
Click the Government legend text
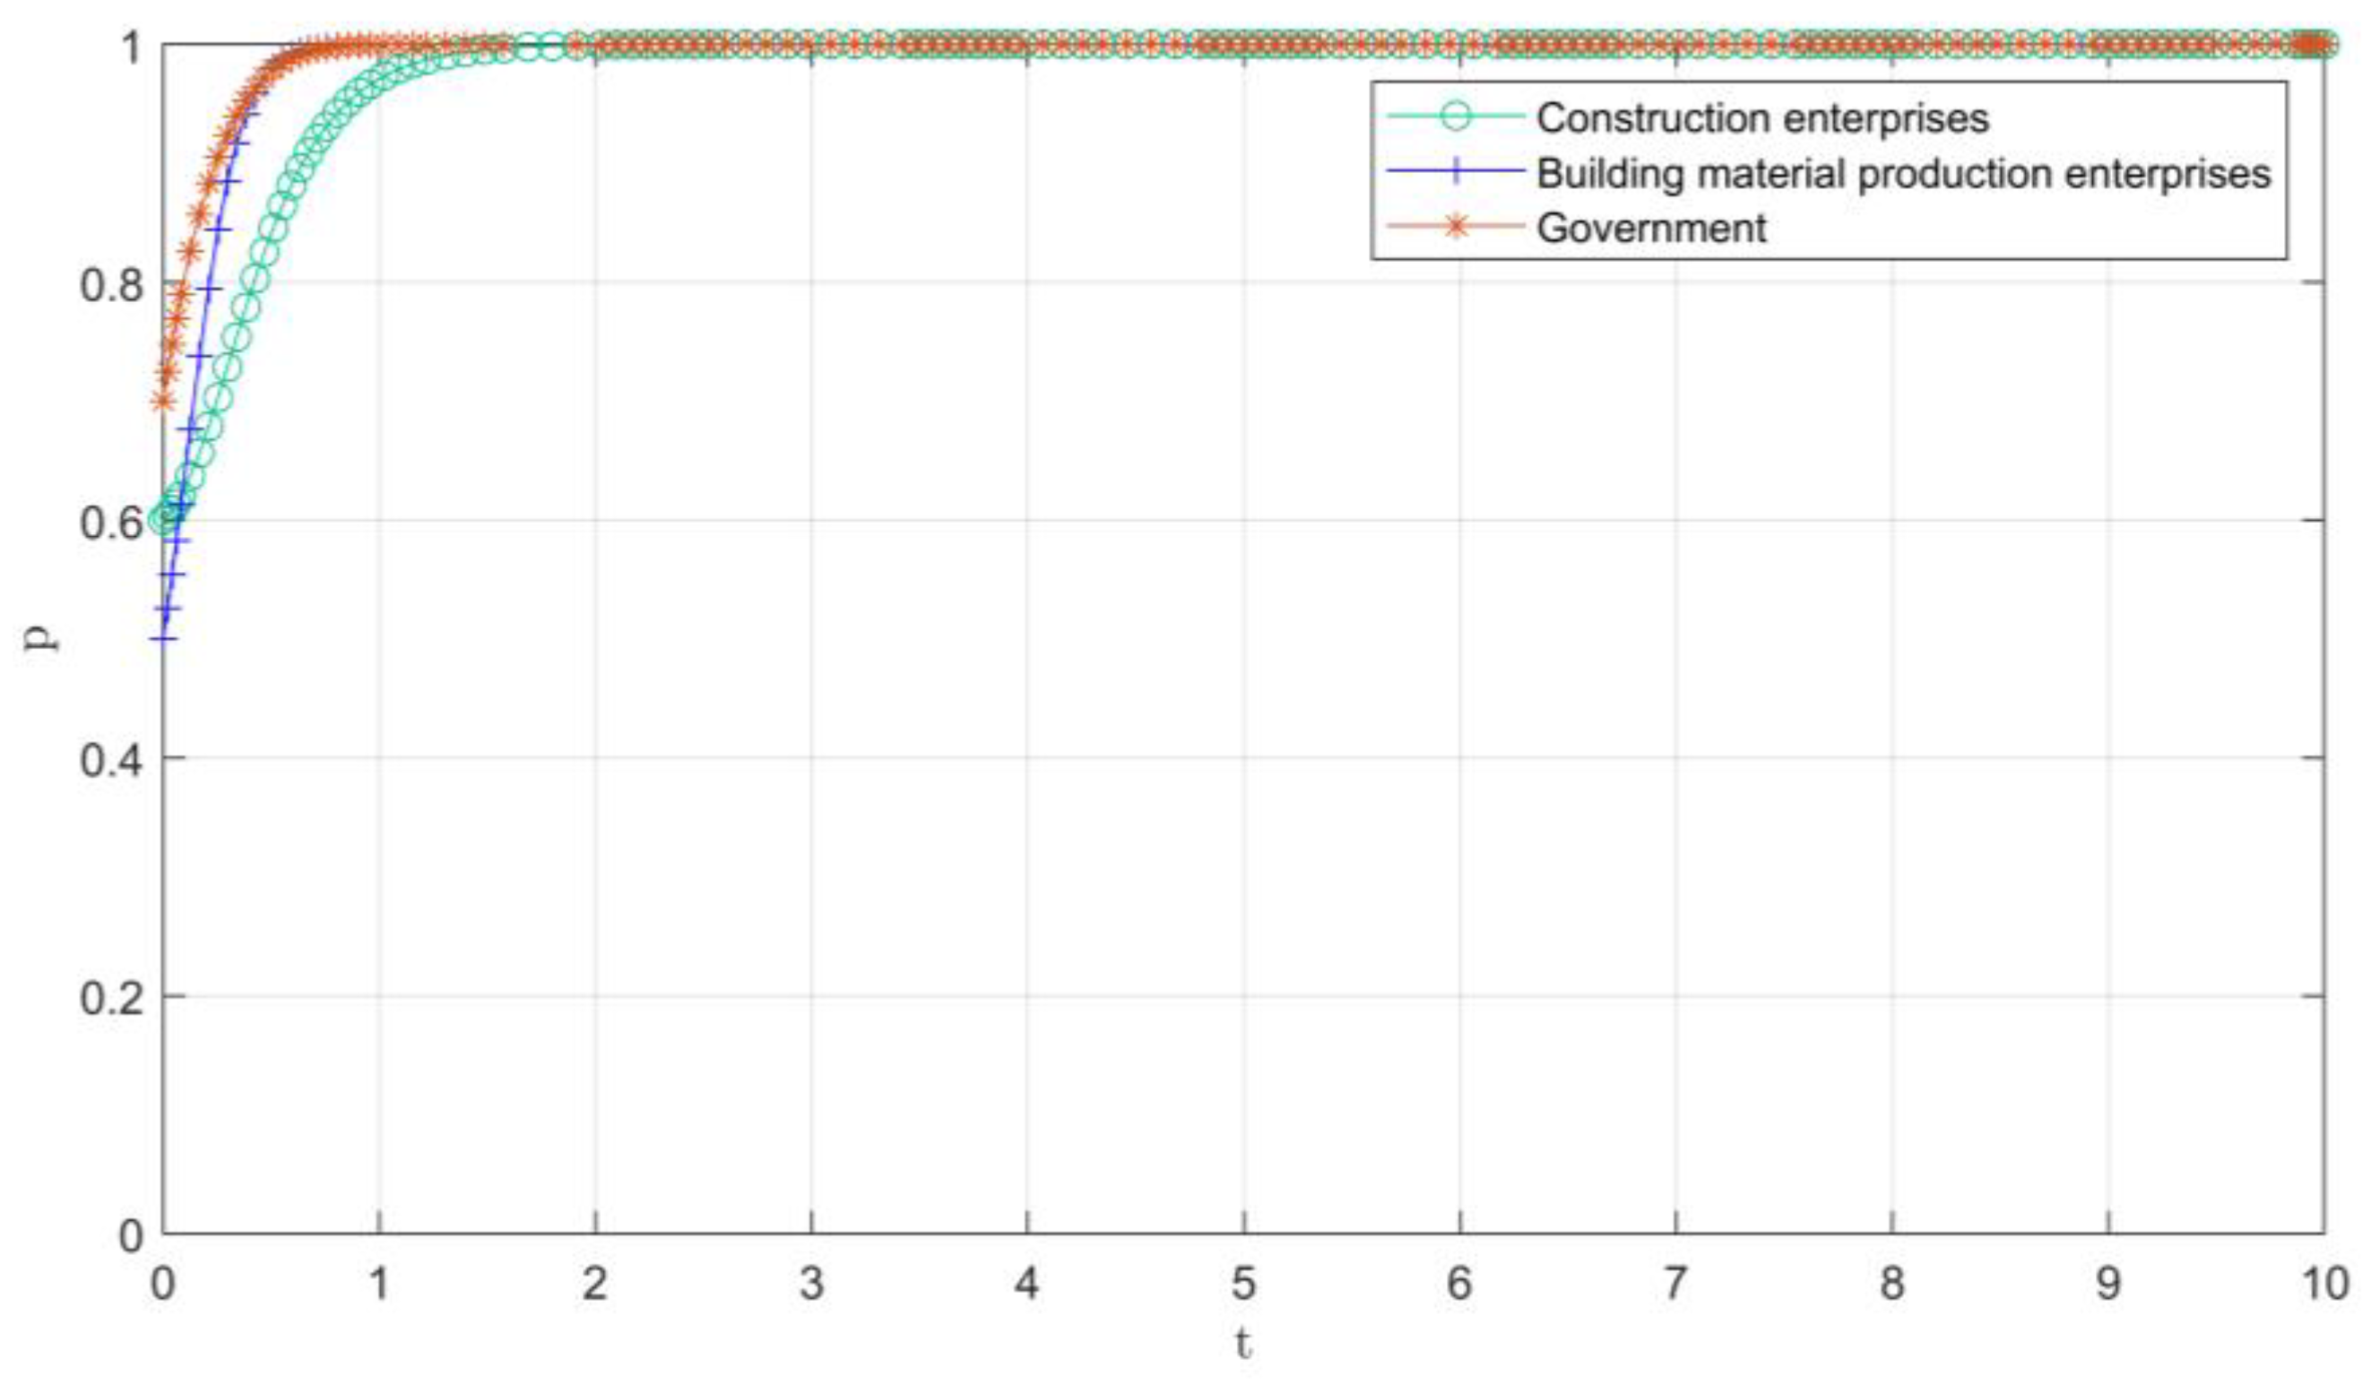[1651, 229]
